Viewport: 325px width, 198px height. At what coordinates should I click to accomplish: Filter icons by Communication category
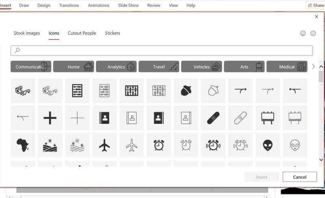(x=31, y=67)
